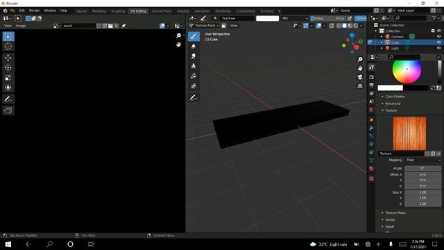444x250 pixels.
Task: Adjust the Radius slider in the header
Action: 328,18
